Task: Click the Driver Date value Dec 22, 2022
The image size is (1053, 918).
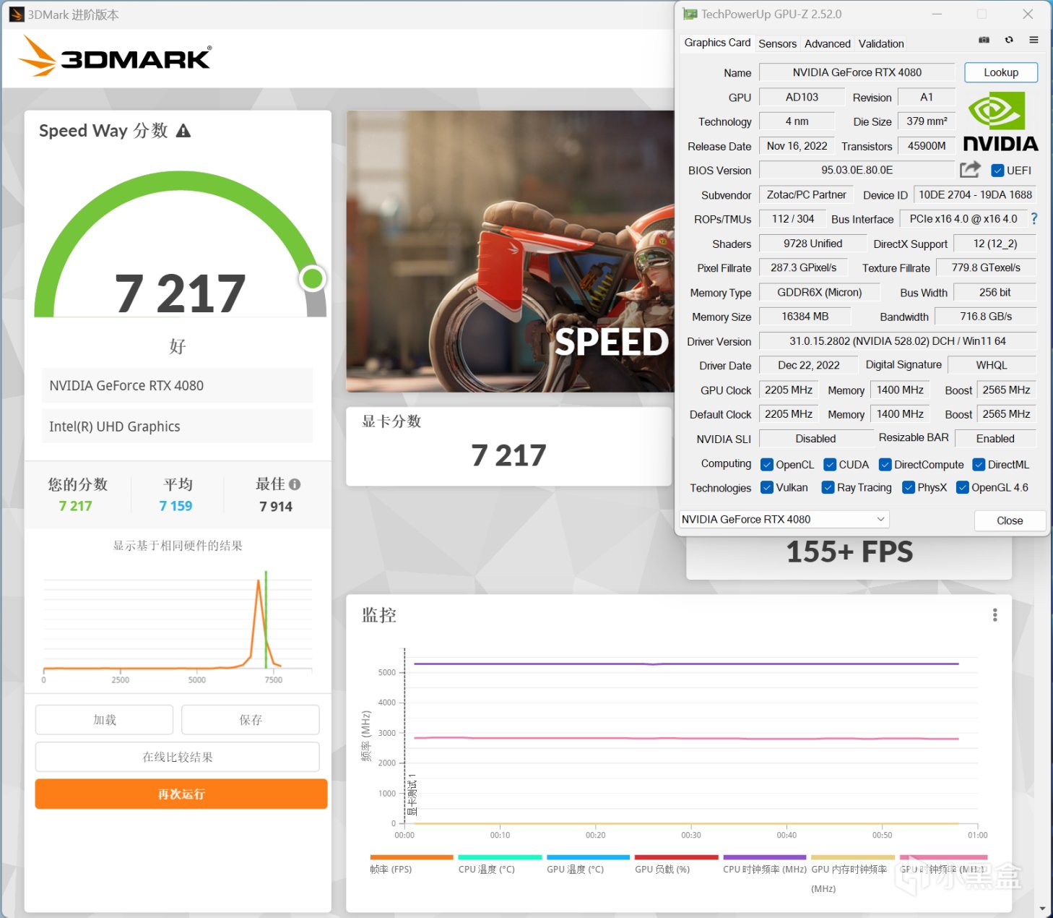Action: tap(808, 366)
